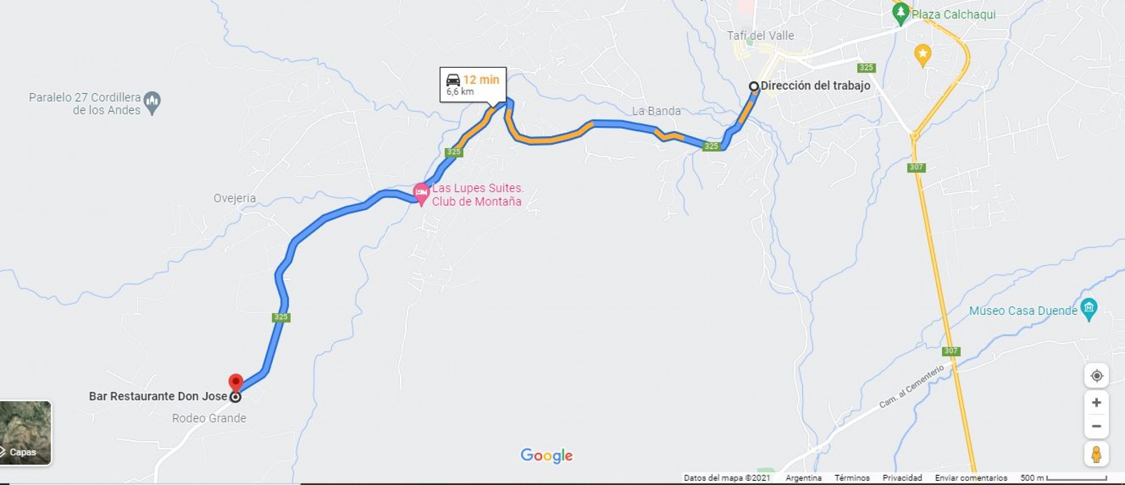The width and height of the screenshot is (1125, 485).
Task: Click the my location target icon
Action: tap(1096, 376)
